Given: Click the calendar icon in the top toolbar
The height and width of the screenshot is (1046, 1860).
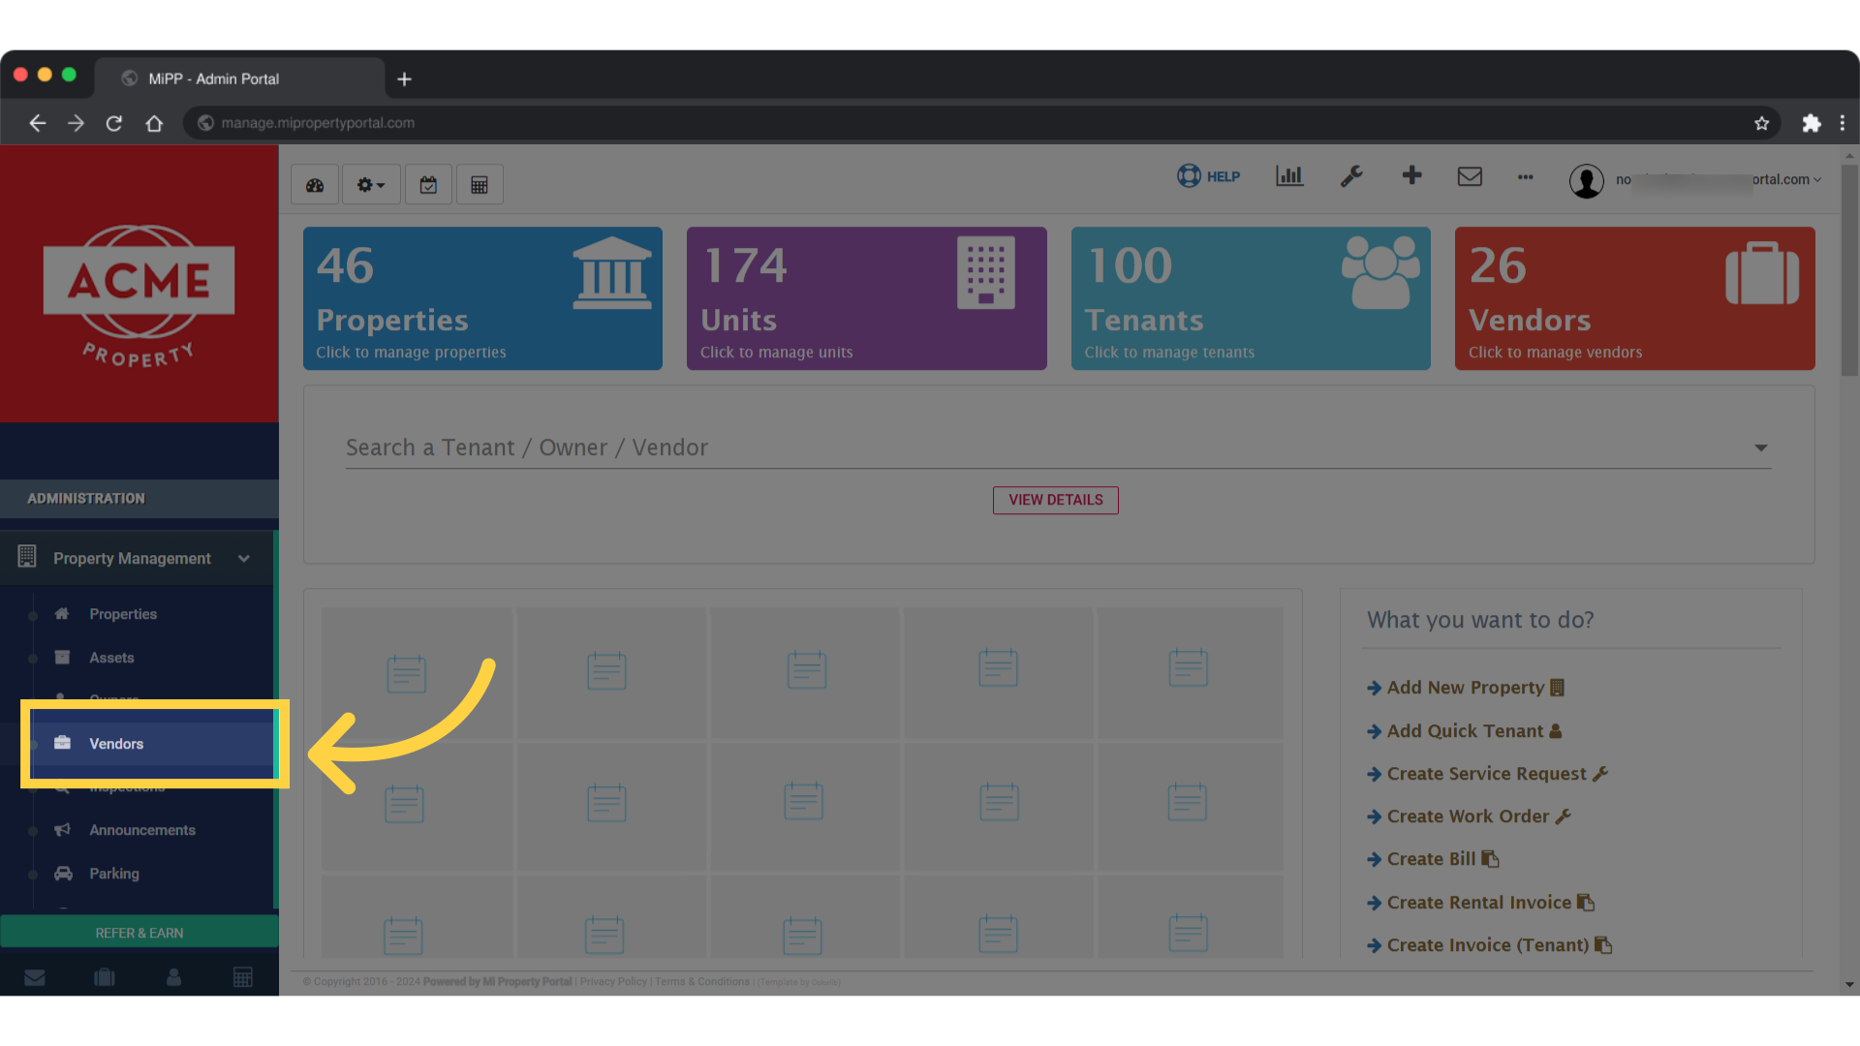Looking at the screenshot, I should click(428, 184).
